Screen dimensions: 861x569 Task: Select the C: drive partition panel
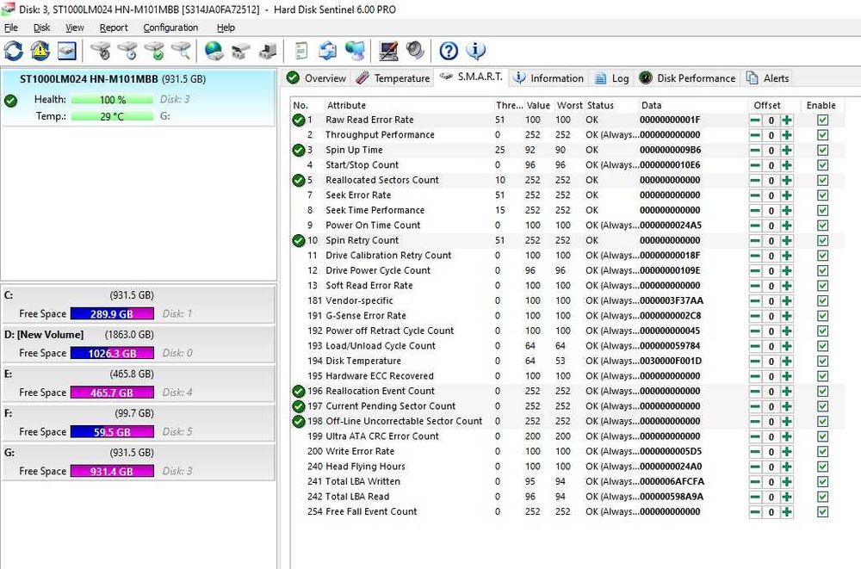click(x=139, y=304)
